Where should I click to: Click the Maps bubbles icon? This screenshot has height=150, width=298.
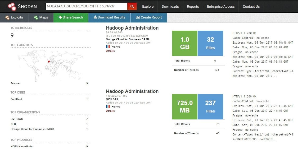point(36,18)
